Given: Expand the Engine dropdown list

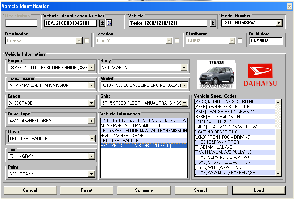Looking at the screenshot, I should pyautogui.click(x=92, y=68).
